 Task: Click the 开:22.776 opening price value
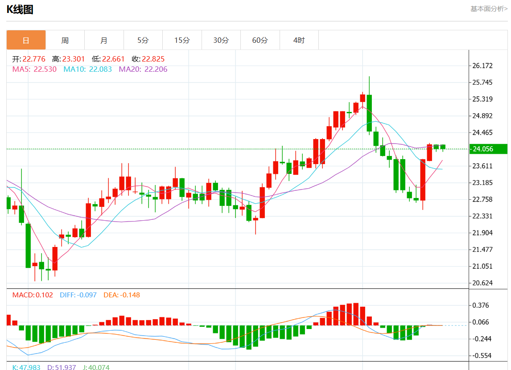click(29, 59)
